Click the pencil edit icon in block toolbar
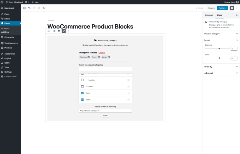Viewport: 240px width, 154px height. (64, 31)
